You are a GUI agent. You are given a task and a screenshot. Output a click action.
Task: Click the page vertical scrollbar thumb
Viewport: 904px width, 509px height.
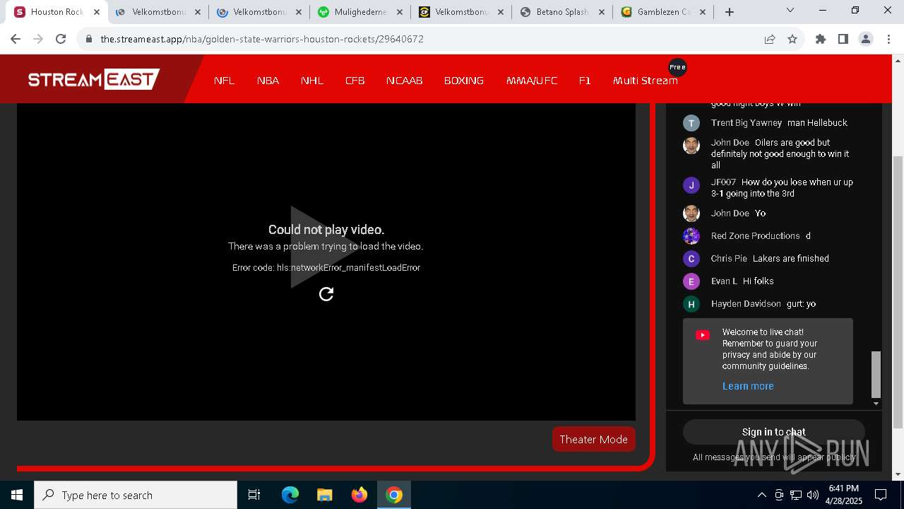[898, 292]
